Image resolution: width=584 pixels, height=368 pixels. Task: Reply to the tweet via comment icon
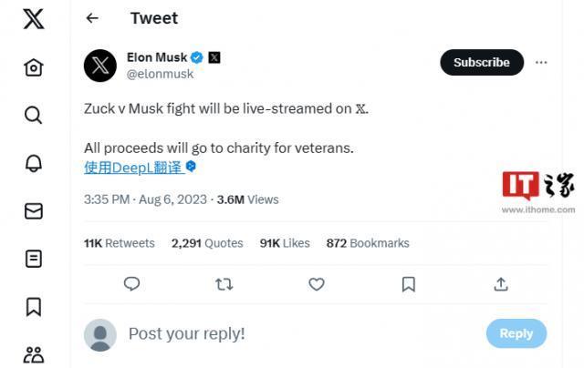[x=131, y=284]
